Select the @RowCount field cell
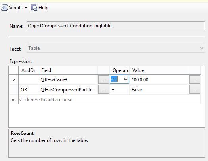208x161 pixels. (x=68, y=80)
